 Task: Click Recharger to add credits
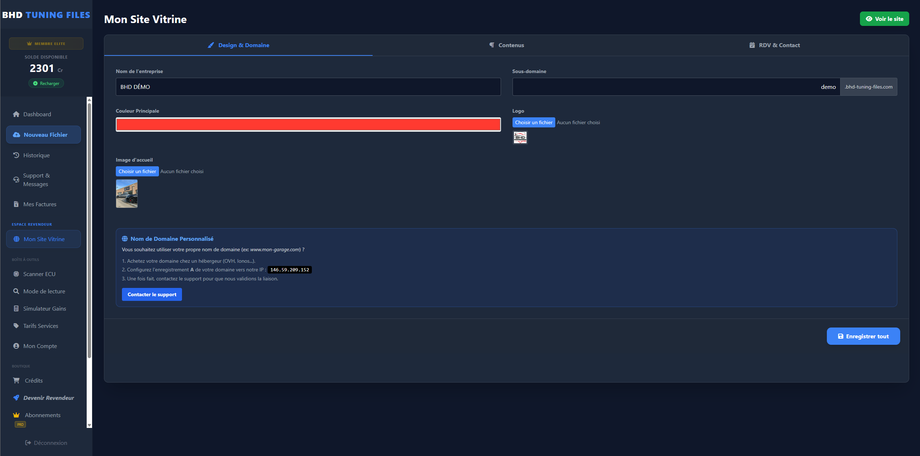[46, 83]
